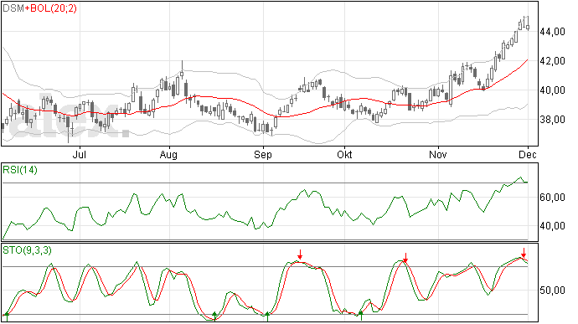This screenshot has width=578, height=324.
Task: Click the 38,00 price axis value
Action: (x=552, y=120)
